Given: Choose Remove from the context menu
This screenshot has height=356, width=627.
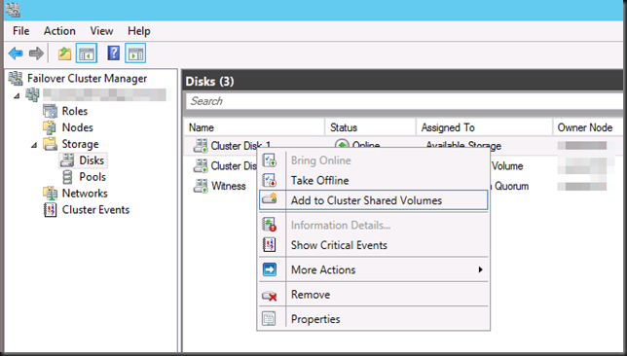Looking at the screenshot, I should [x=373, y=295].
